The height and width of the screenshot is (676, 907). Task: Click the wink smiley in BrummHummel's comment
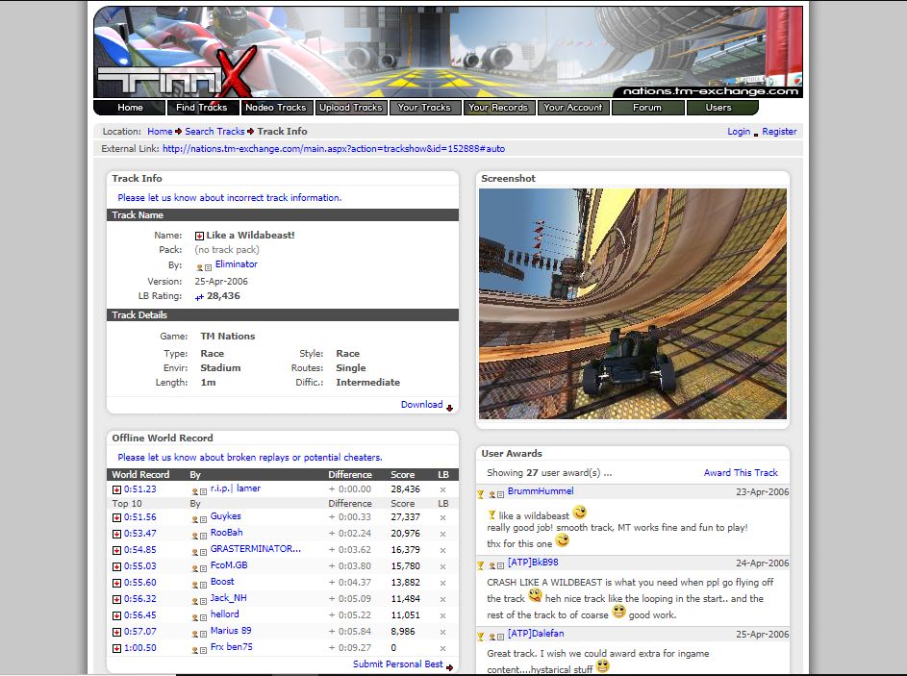[x=579, y=513]
